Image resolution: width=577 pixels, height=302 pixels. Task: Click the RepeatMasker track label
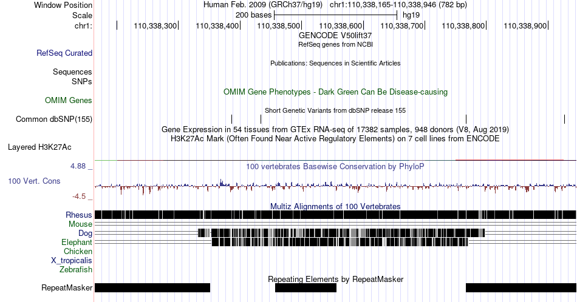(x=67, y=287)
